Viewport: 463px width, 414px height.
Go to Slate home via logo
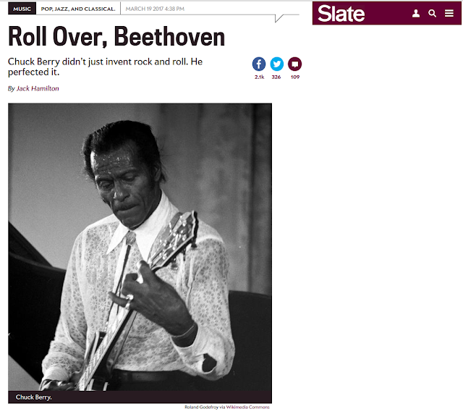(x=341, y=14)
